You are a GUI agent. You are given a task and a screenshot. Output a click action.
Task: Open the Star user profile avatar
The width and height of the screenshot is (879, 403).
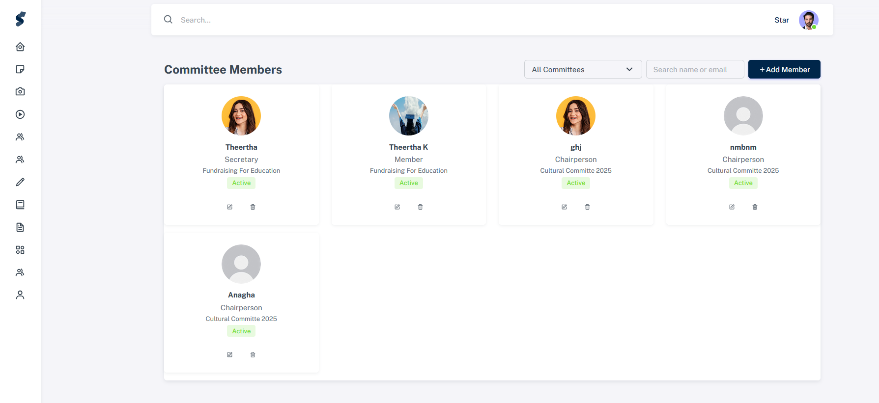pyautogui.click(x=808, y=20)
